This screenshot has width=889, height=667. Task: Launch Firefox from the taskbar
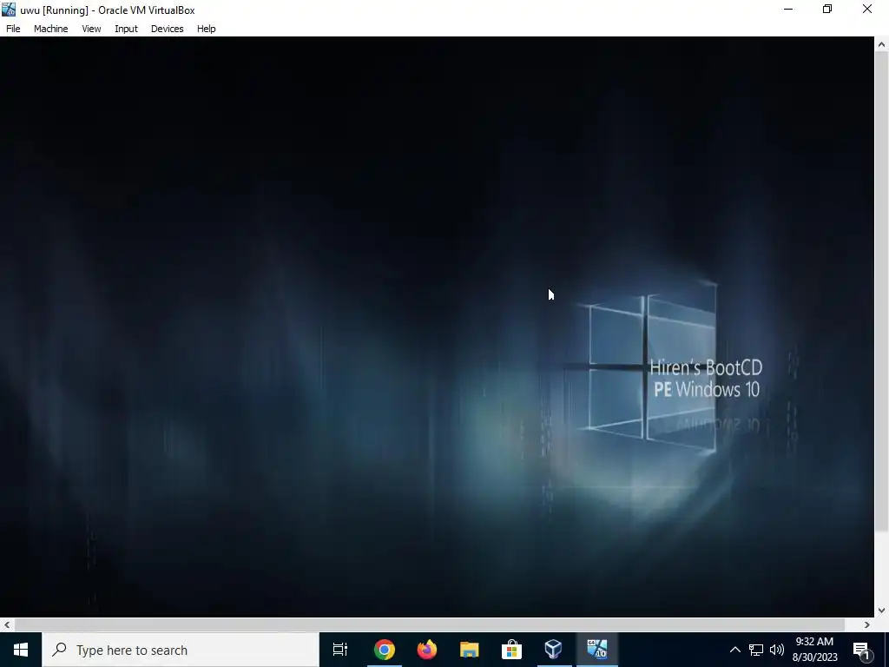(426, 650)
